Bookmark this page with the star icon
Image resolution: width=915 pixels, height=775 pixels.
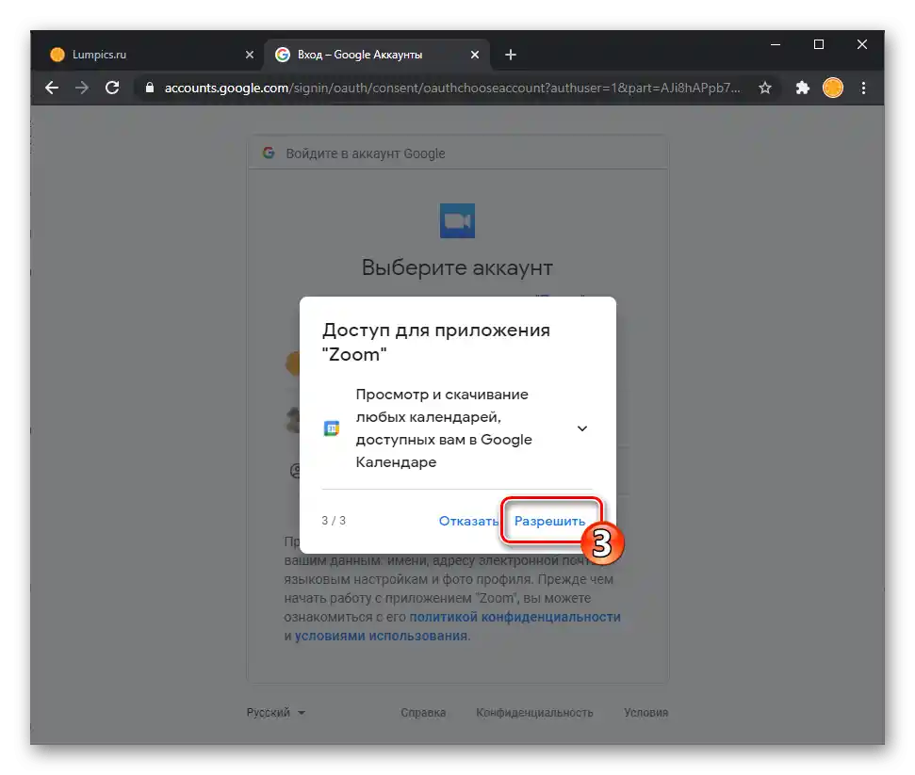765,89
